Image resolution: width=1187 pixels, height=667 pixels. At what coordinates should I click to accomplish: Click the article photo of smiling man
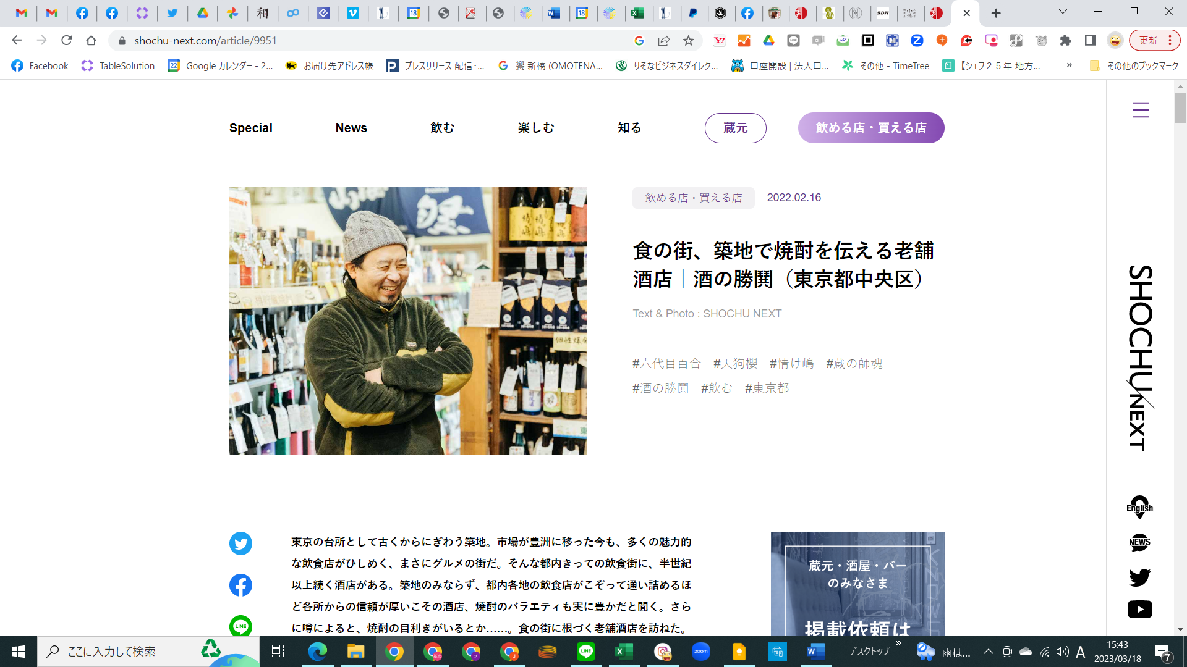408,321
